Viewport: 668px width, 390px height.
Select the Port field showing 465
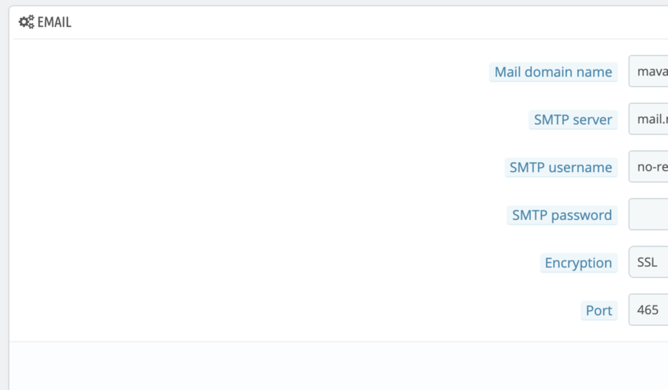coord(651,310)
